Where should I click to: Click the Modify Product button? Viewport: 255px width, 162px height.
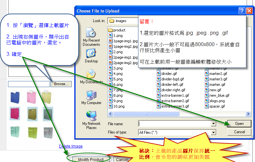91,159
